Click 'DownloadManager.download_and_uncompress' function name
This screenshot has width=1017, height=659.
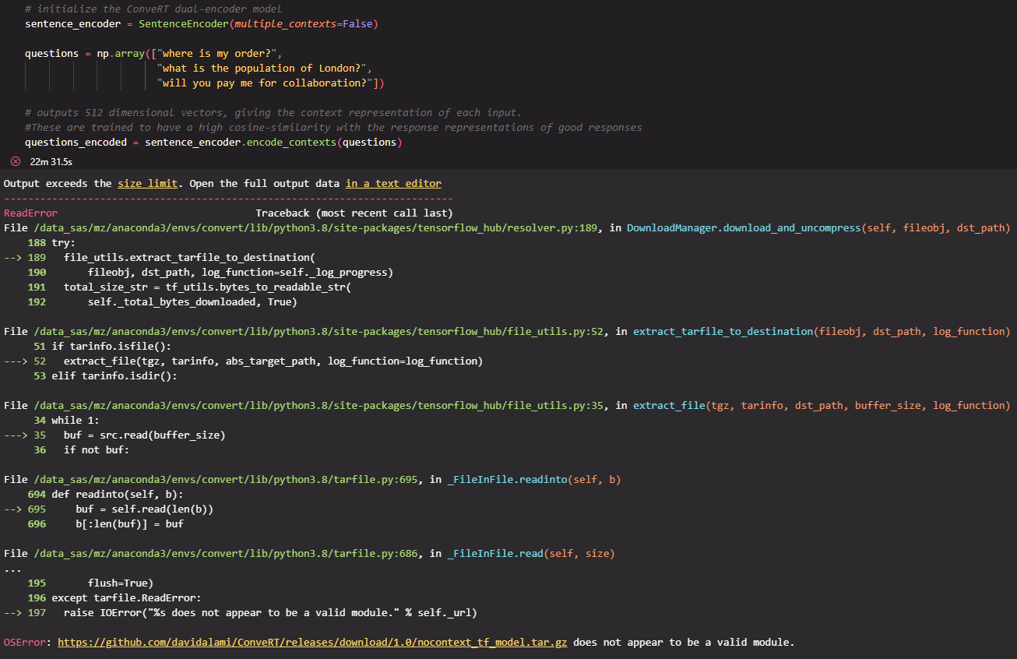coord(744,228)
